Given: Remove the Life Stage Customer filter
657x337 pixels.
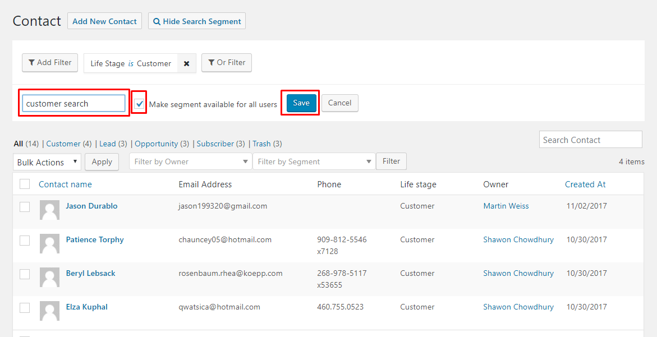Looking at the screenshot, I should point(186,63).
